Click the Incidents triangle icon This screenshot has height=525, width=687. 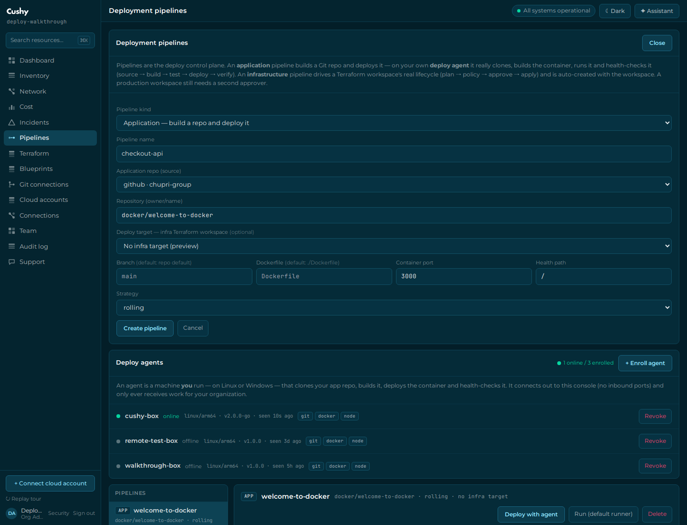(12, 122)
